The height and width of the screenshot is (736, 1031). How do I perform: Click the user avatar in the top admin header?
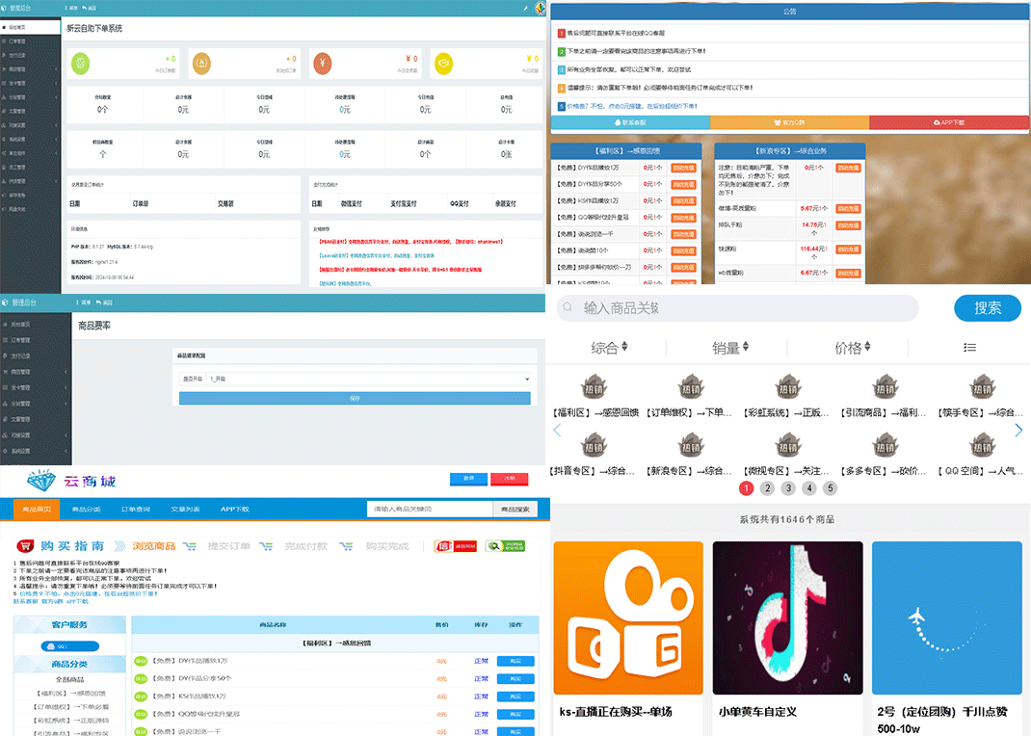pyautogui.click(x=538, y=8)
